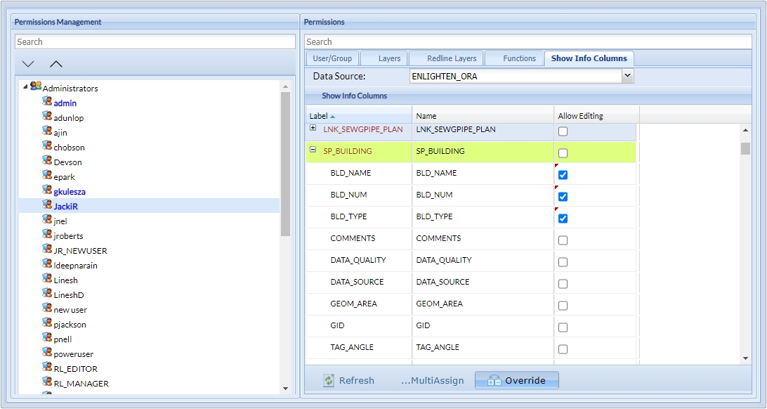Viewport: 767px width, 409px height.
Task: Click the Administrators group icon
Action: [36, 87]
